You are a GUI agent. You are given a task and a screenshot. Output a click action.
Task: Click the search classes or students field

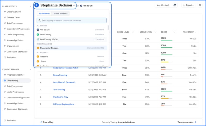pyautogui.click(x=72, y=21)
